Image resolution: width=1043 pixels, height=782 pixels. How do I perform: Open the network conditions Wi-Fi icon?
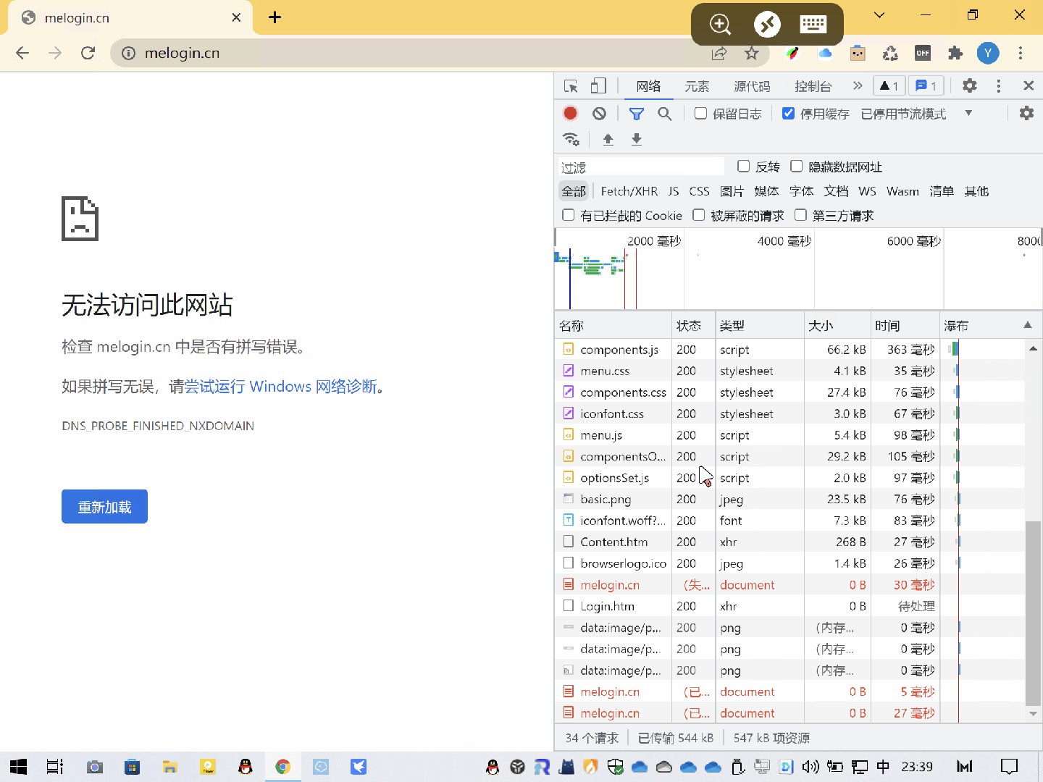571,139
